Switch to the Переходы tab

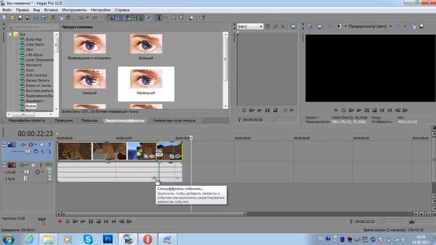(89, 120)
